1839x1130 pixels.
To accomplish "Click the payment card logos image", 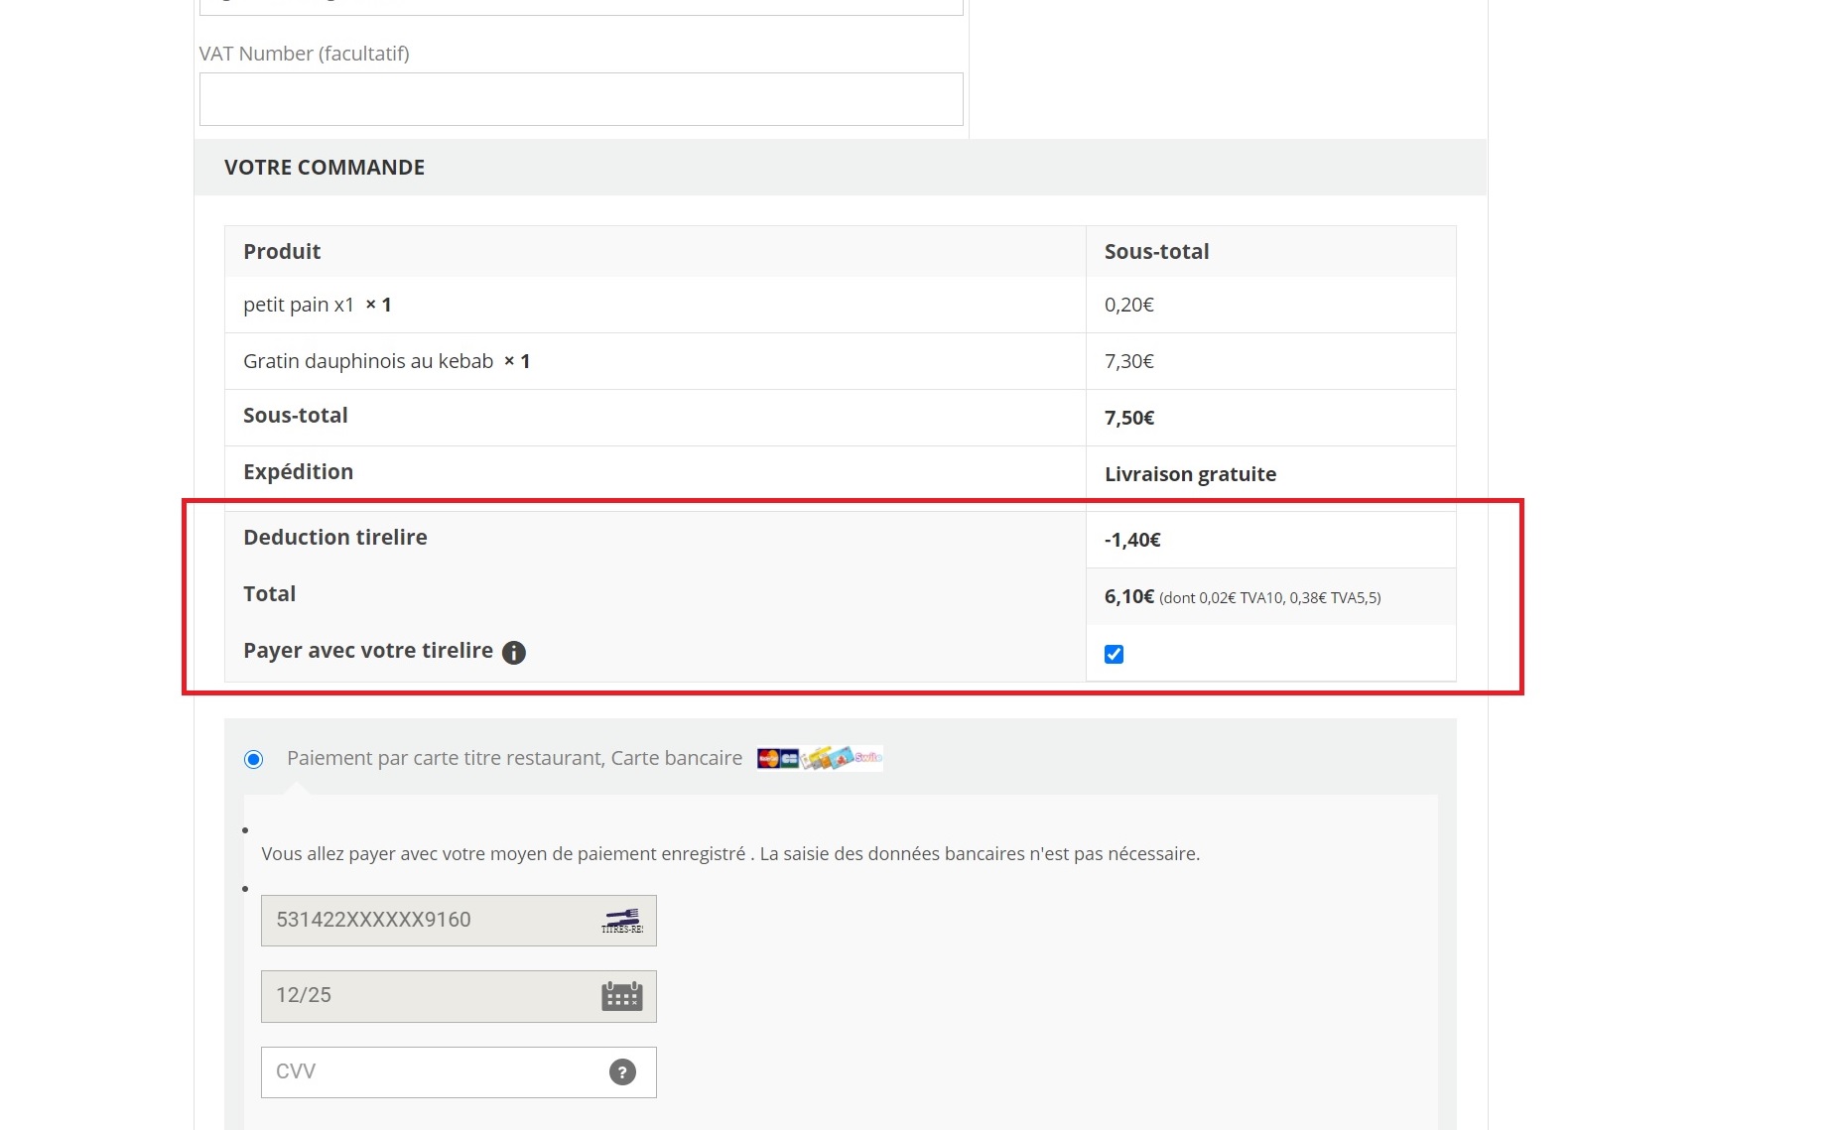I will 820,758.
